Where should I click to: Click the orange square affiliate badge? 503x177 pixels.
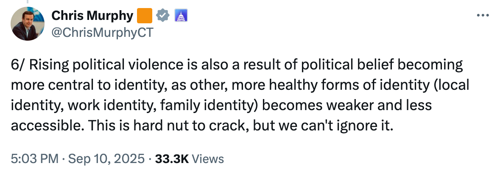pos(145,16)
